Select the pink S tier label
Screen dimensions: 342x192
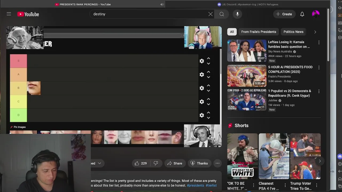point(18,61)
